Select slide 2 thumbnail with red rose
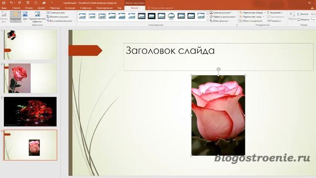316x178 pixels. [x=30, y=78]
